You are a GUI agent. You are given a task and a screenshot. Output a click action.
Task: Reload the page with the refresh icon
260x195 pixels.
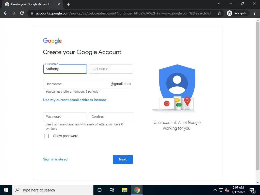[x=22, y=13]
